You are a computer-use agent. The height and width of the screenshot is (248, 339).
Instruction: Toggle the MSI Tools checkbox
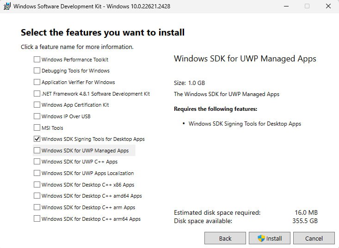pyautogui.click(x=37, y=128)
